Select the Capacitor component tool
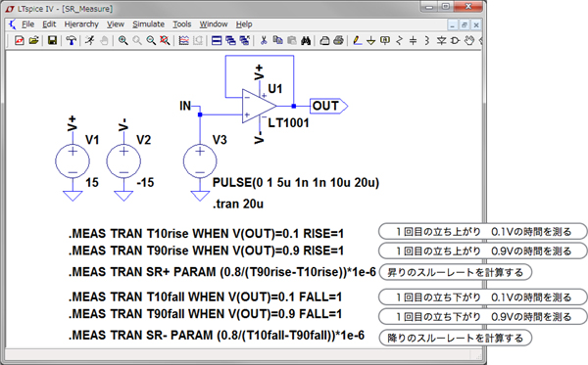The width and height of the screenshot is (588, 365). [x=413, y=40]
